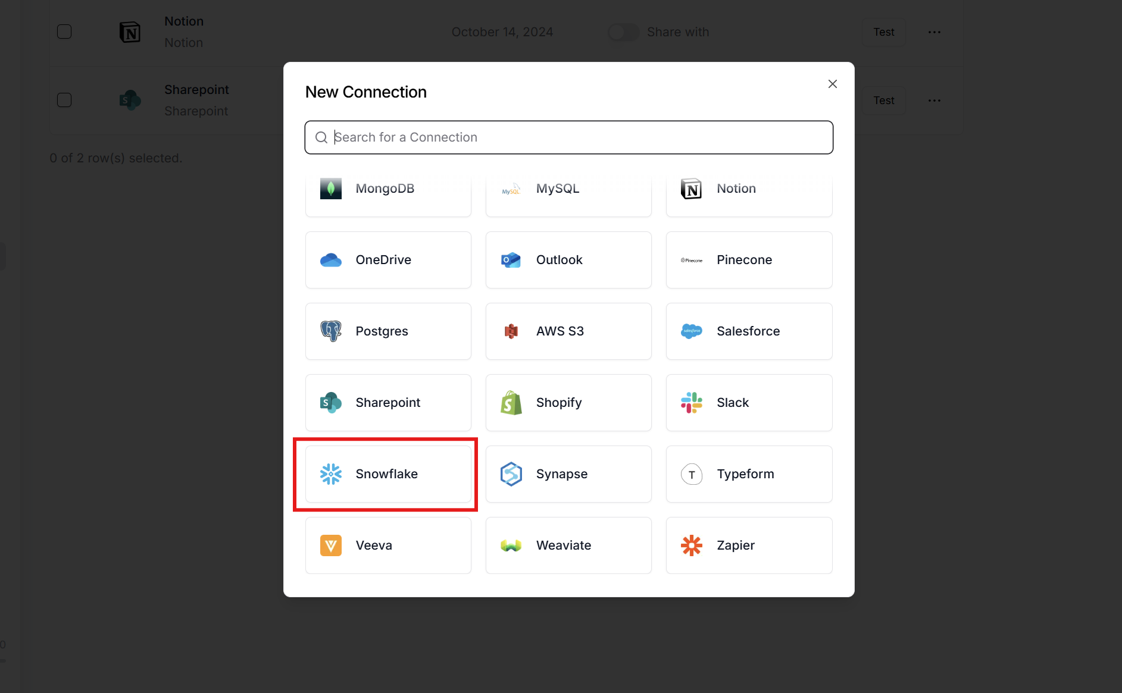The width and height of the screenshot is (1122, 693).
Task: Choose the Sharepoint label in the dialog
Action: [x=388, y=403]
